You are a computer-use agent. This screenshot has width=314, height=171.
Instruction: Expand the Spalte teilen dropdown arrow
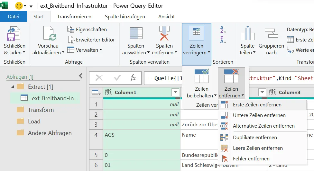pos(254,52)
